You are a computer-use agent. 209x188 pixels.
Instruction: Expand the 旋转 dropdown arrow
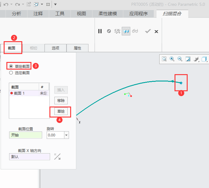coord(67,135)
